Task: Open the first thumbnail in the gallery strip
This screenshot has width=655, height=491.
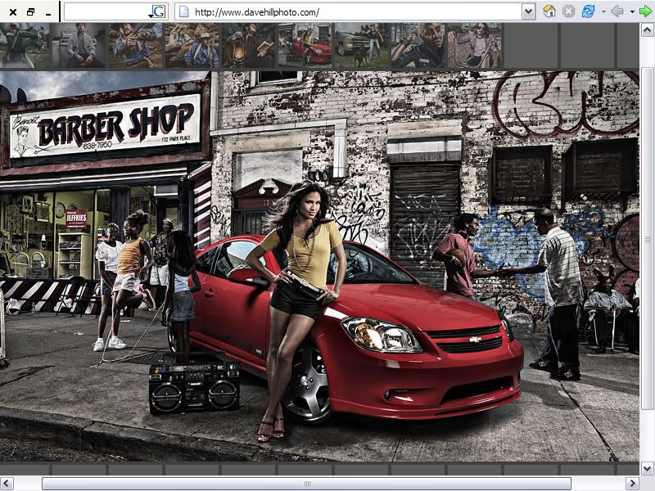Action: (x=25, y=45)
